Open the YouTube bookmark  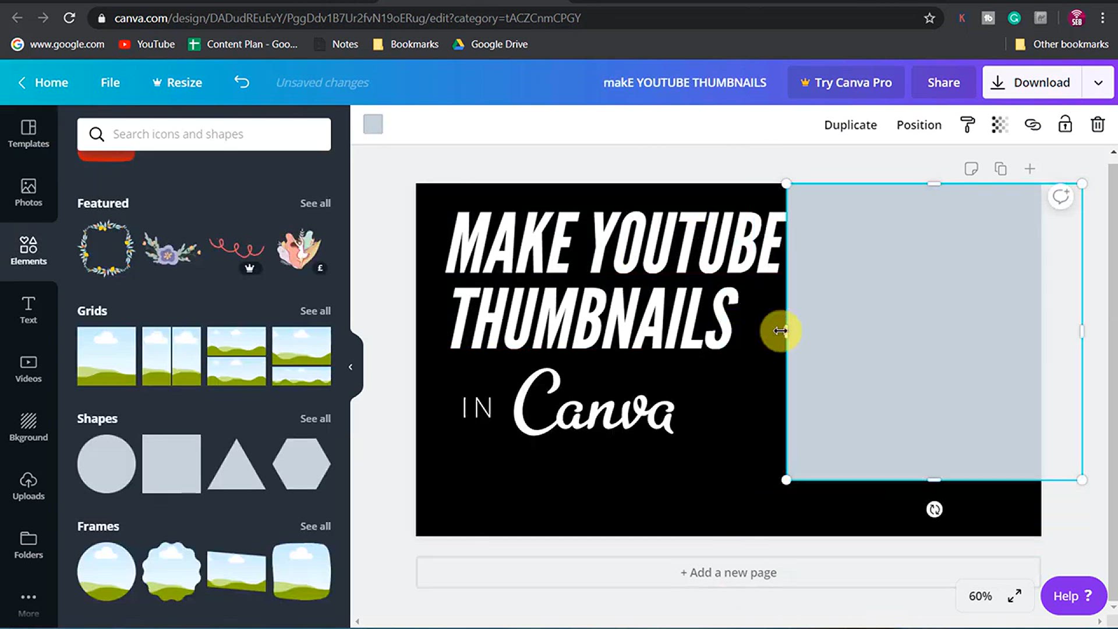pos(147,44)
